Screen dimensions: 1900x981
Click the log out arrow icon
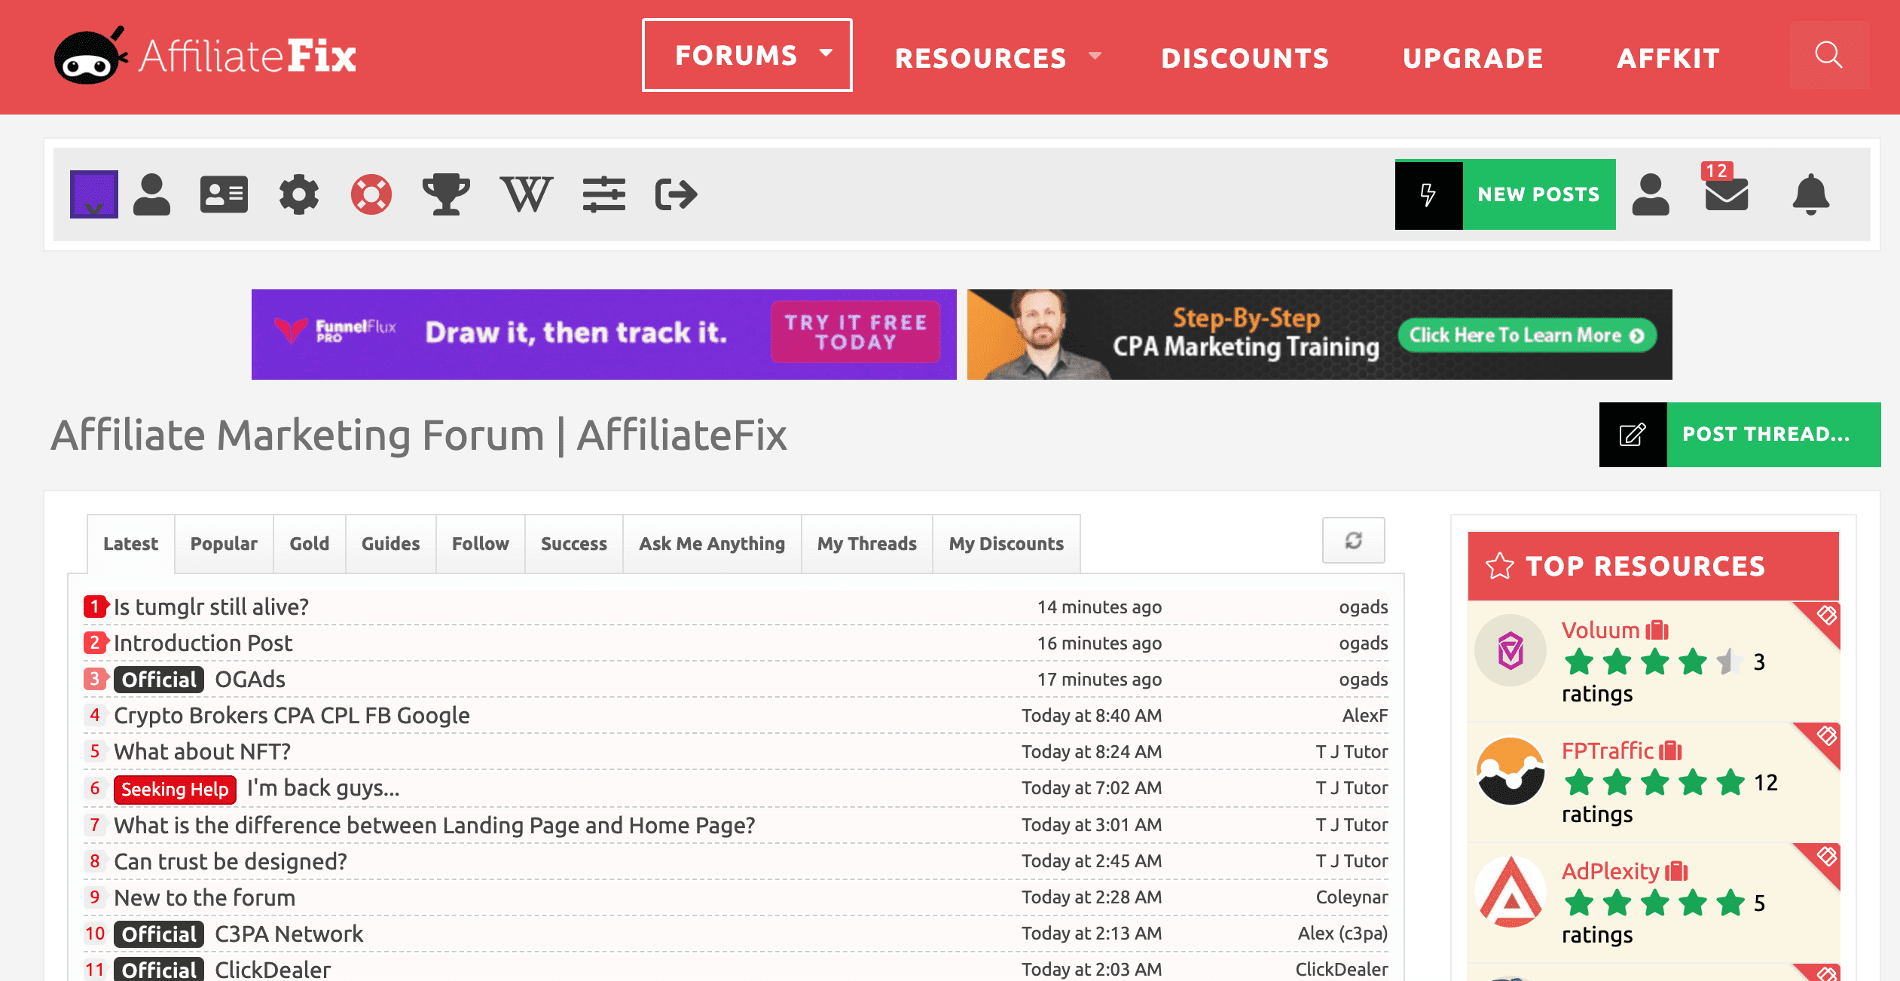[x=676, y=194]
